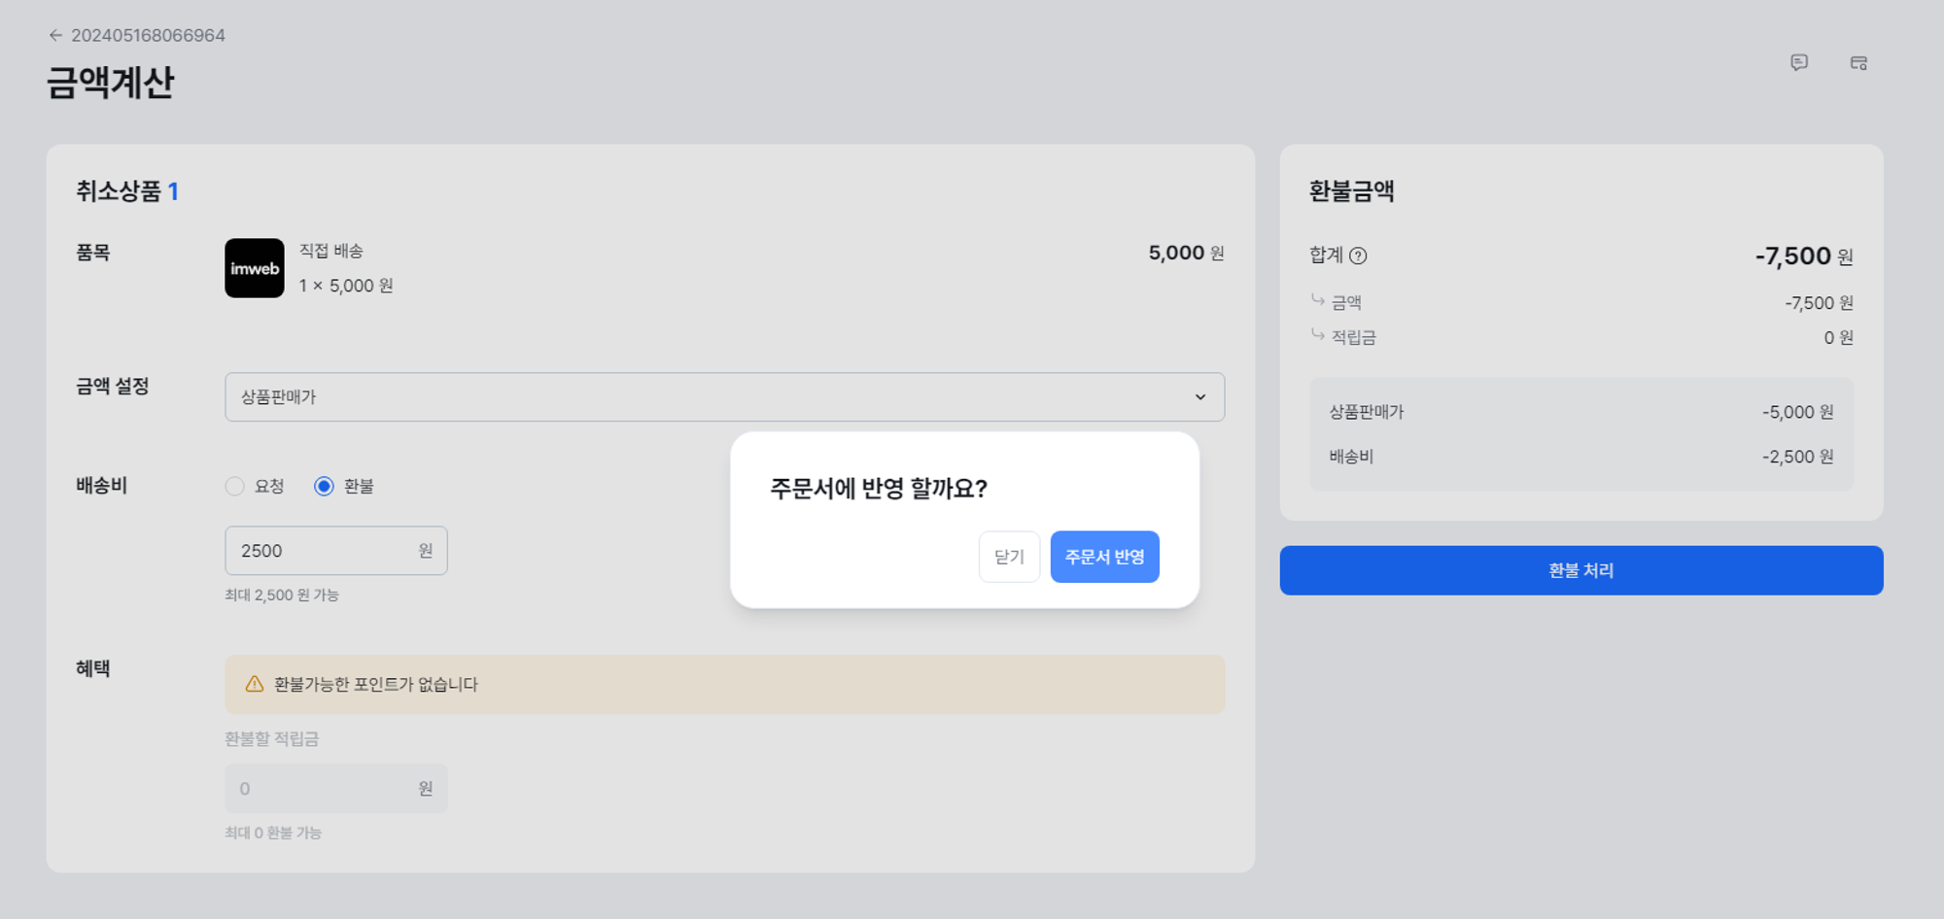The width and height of the screenshot is (1944, 919).
Task: Click the imweb product thumbnail
Action: click(x=255, y=268)
